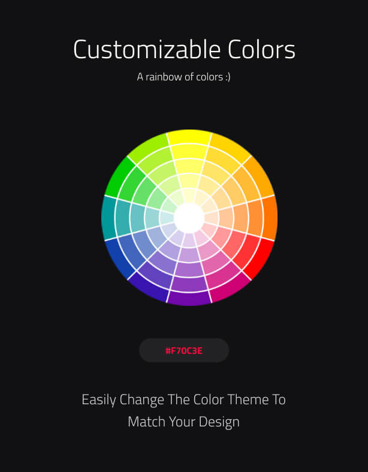Choose the golden yellow outer wheel segment
Screen dimensions: 368x472
(x=231, y=147)
